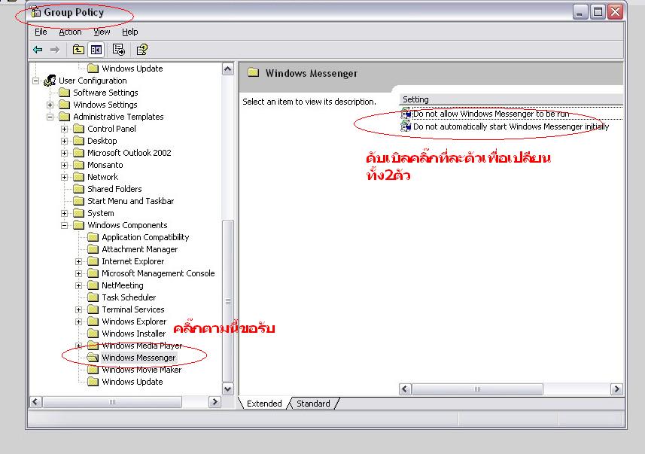Open the View menu

[x=102, y=32]
